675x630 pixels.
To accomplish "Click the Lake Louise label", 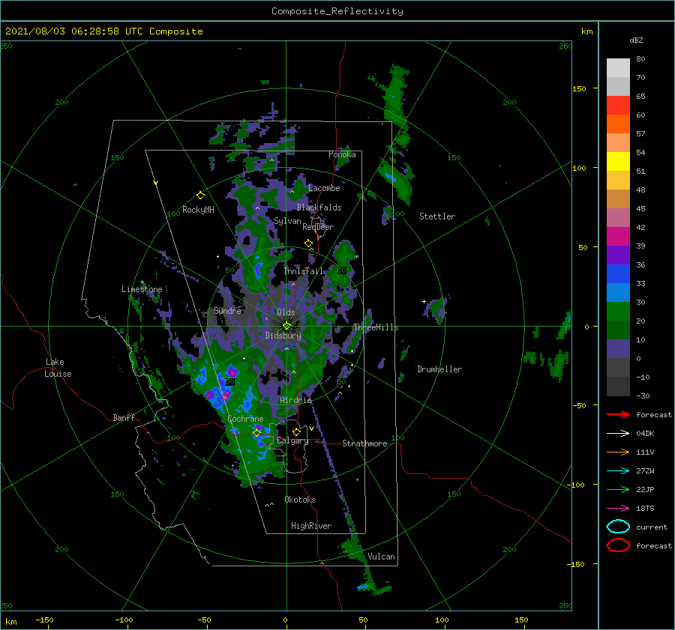I will click(x=58, y=368).
